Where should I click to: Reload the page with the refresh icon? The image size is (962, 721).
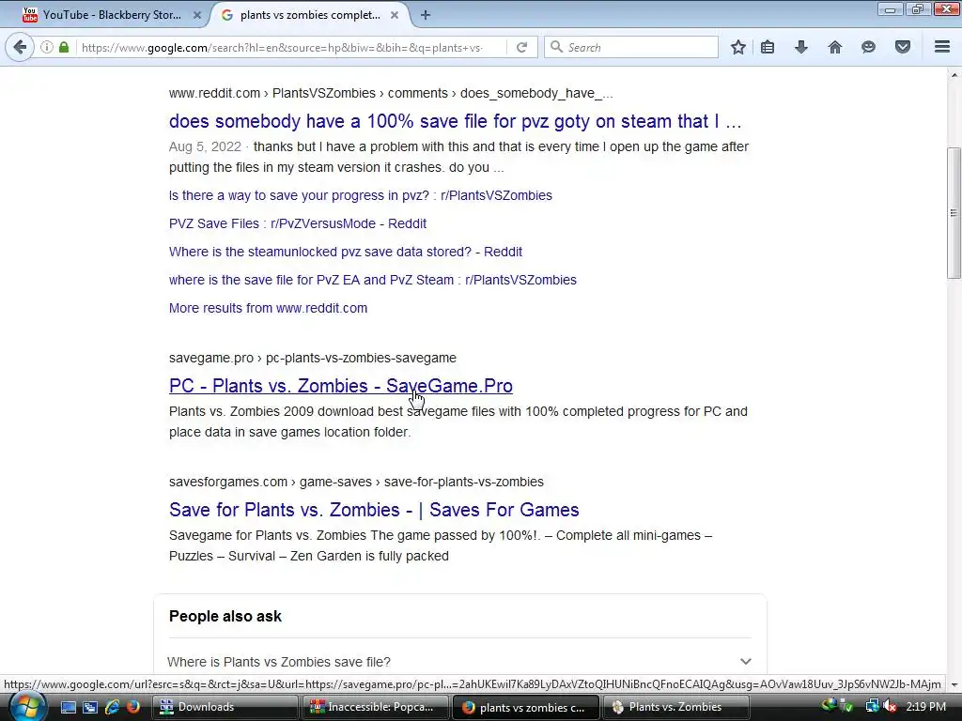(521, 47)
